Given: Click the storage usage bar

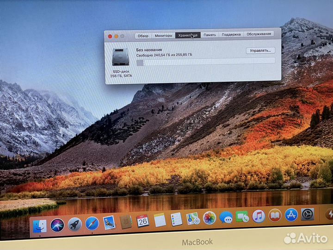Looking at the screenshot, I should point(206,62).
